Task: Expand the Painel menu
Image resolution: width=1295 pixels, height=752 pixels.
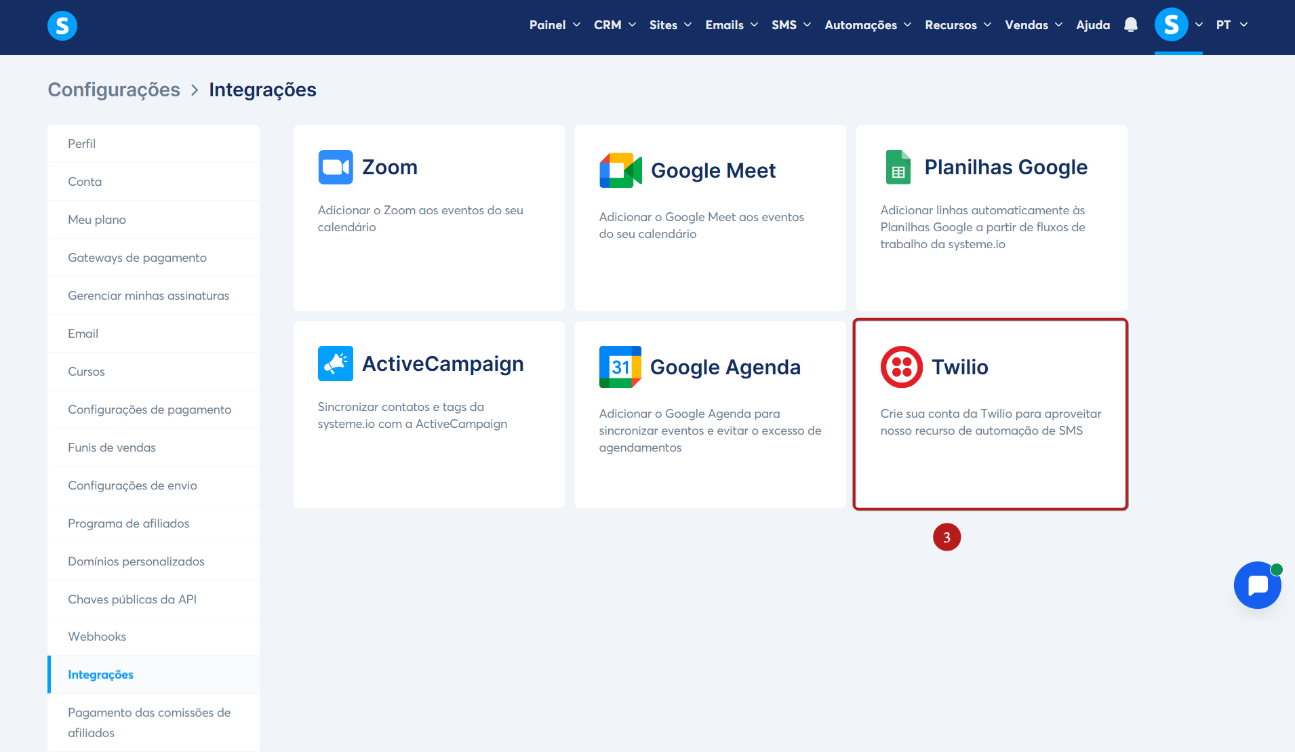Action: click(x=555, y=25)
